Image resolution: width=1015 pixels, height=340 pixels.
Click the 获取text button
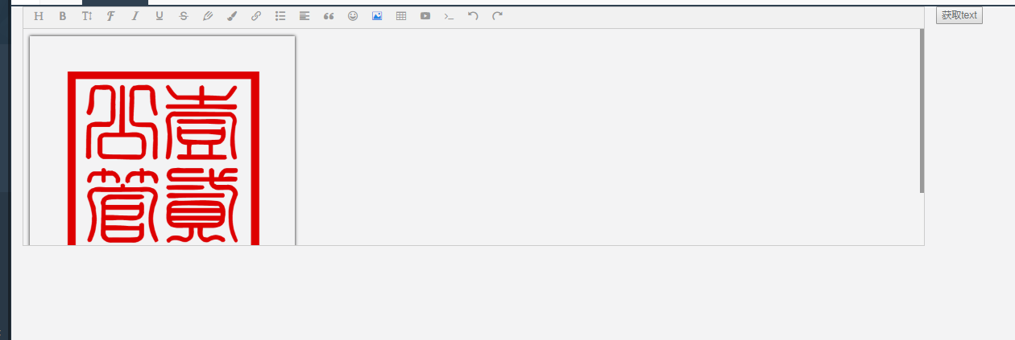click(x=959, y=15)
